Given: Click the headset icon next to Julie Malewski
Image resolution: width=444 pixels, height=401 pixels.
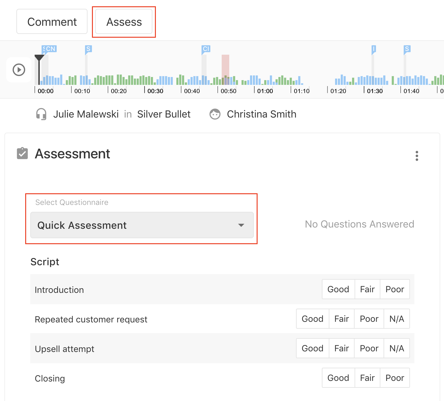Looking at the screenshot, I should click(x=41, y=114).
